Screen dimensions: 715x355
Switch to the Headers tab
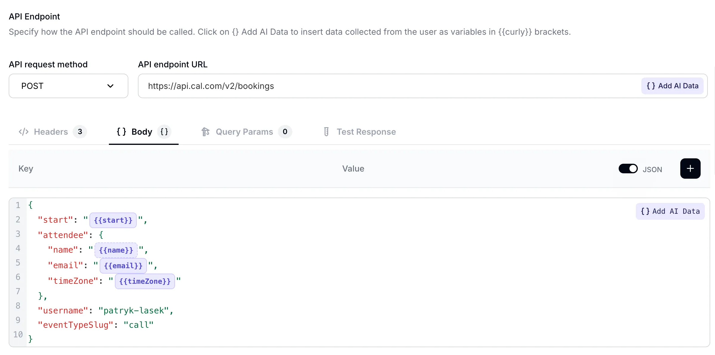tap(51, 132)
